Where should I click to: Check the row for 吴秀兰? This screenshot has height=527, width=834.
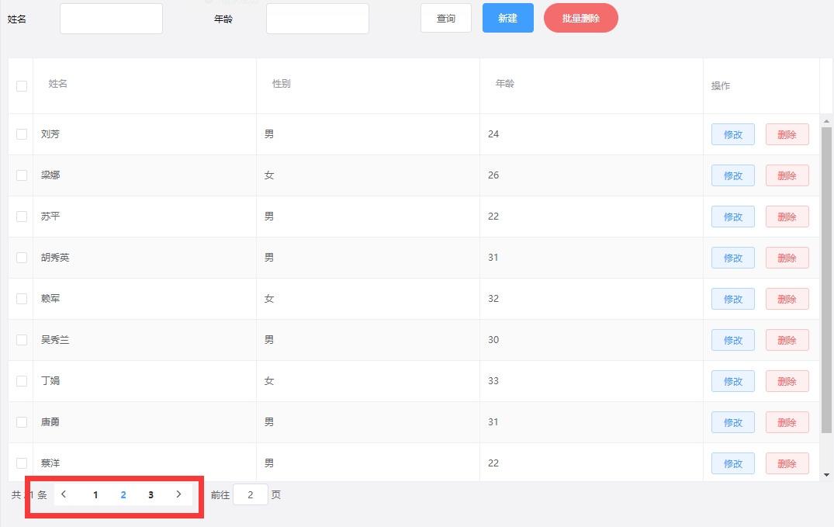[22, 340]
